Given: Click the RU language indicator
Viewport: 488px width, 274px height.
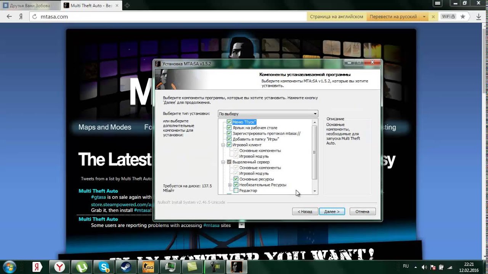Looking at the screenshot, I should (x=406, y=266).
